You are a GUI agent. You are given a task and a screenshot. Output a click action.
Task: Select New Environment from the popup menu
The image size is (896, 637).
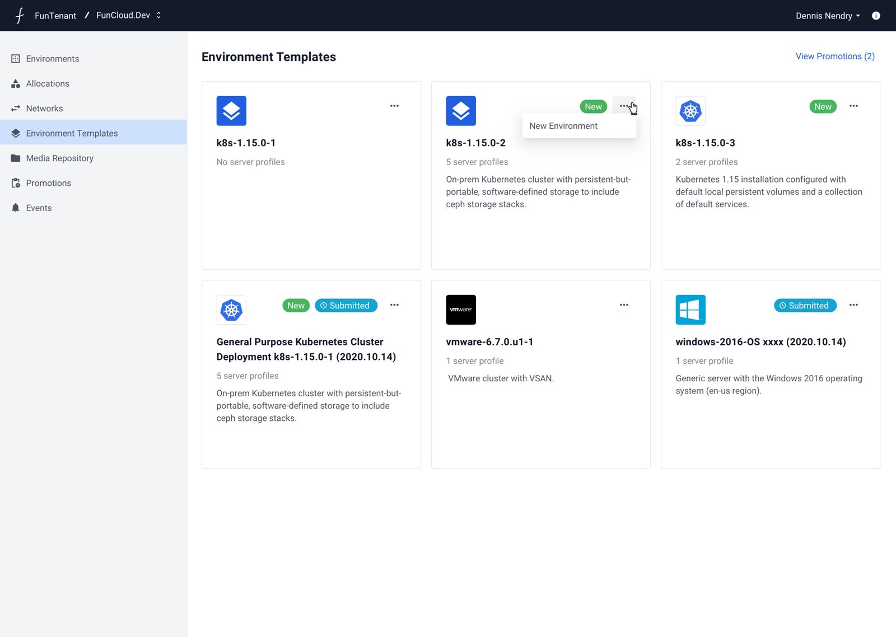point(563,126)
